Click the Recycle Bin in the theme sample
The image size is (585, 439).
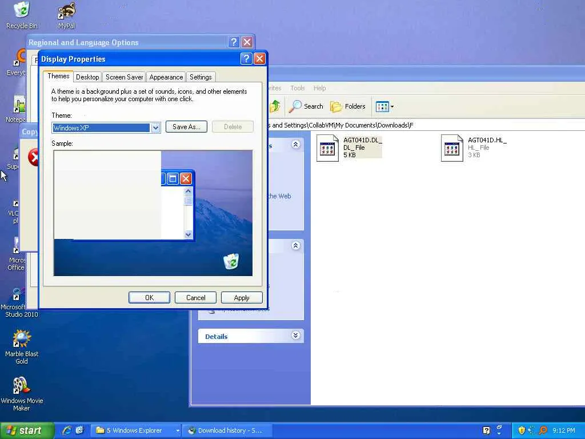click(231, 261)
